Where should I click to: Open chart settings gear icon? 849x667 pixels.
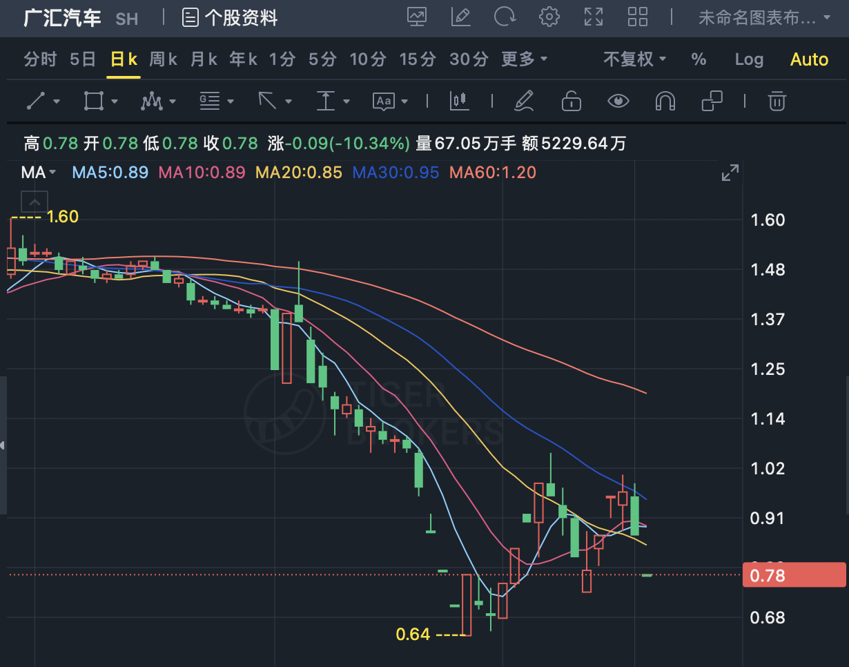549,17
